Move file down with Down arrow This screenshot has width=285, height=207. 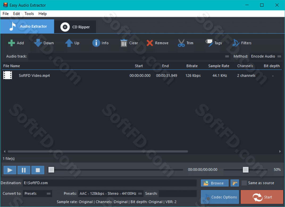pos(38,43)
